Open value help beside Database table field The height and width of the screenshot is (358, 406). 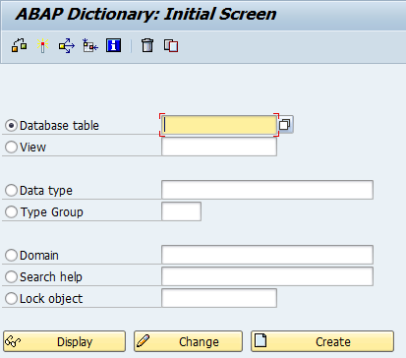(285, 125)
